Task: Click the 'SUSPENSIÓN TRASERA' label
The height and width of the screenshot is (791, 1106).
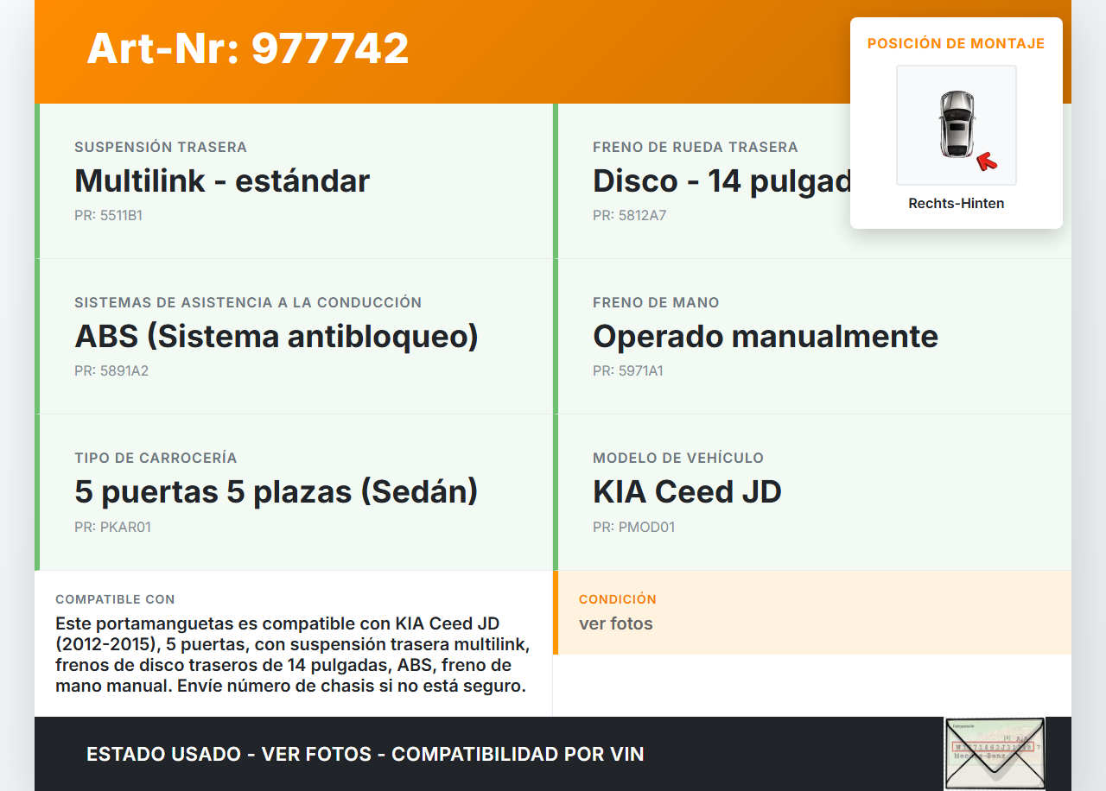Action: [x=161, y=148]
